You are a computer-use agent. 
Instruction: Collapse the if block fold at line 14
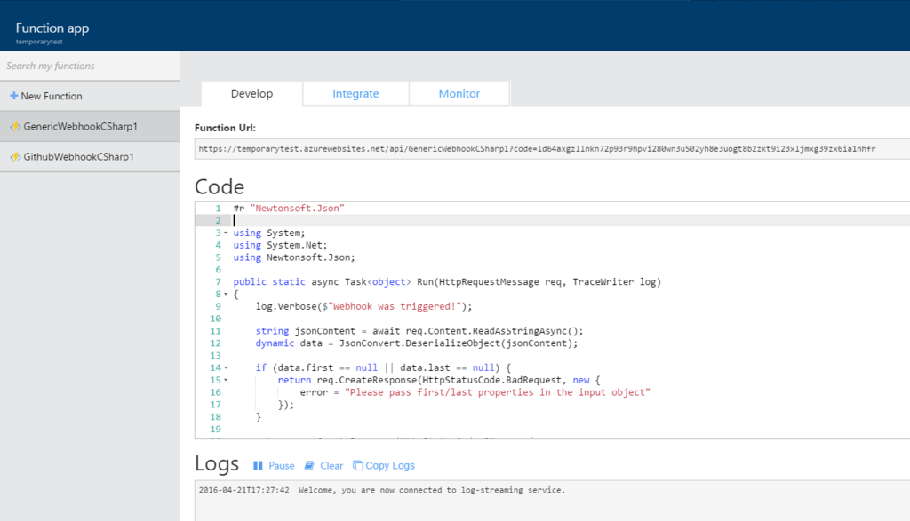pyautogui.click(x=226, y=368)
